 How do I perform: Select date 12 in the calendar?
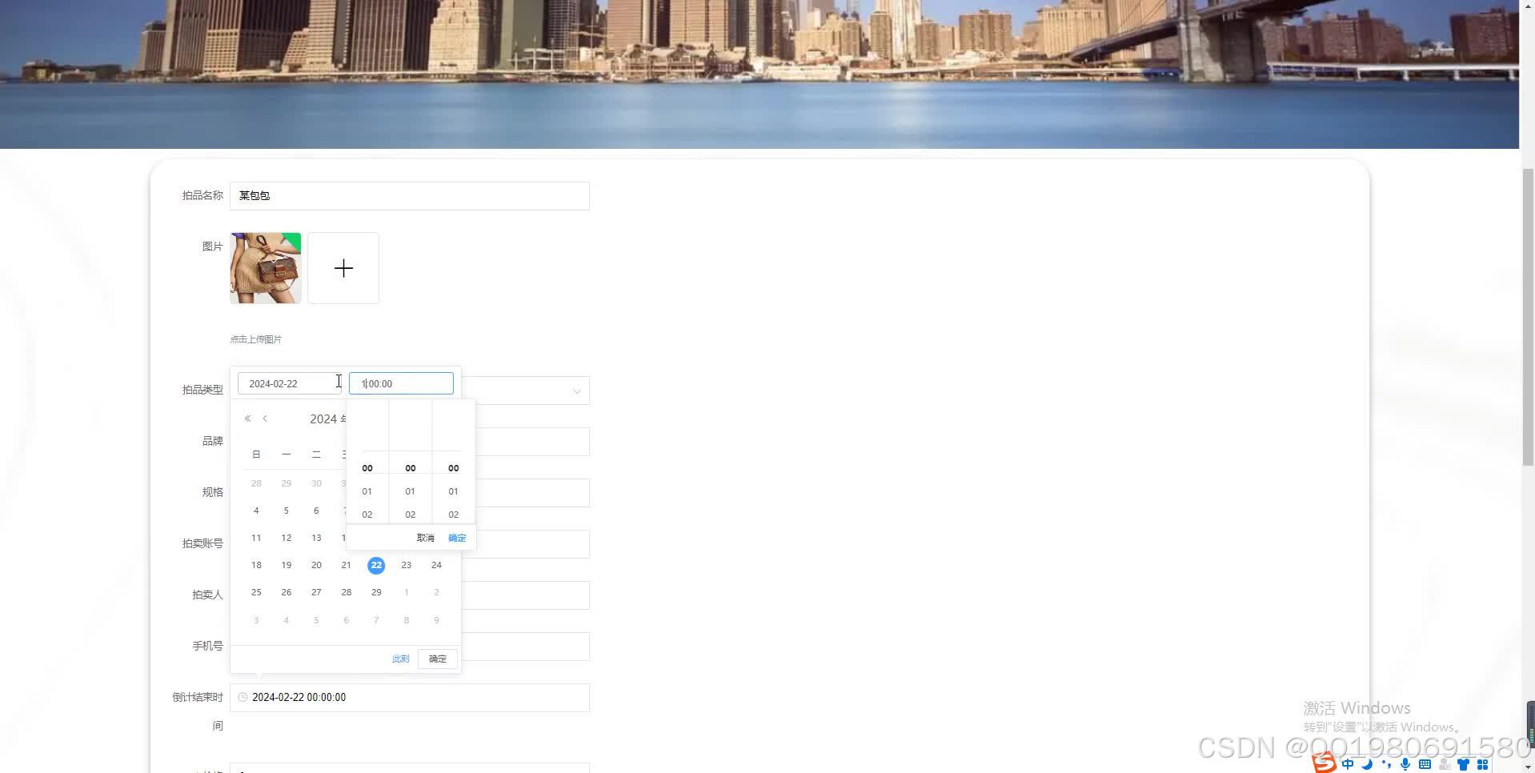pyautogui.click(x=287, y=538)
